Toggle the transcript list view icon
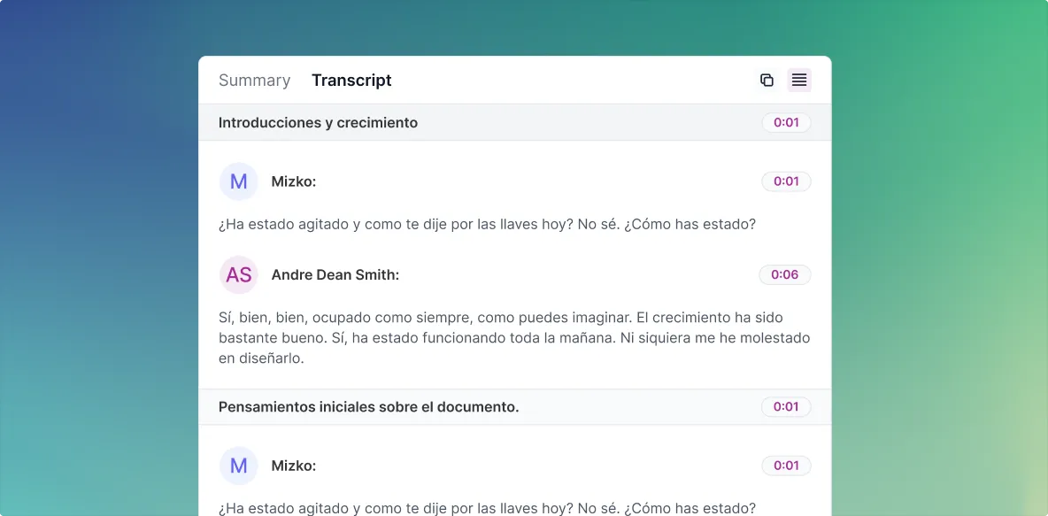This screenshot has width=1048, height=516. 799,81
